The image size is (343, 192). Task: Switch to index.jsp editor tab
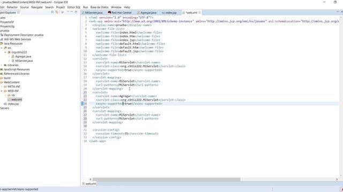(169, 13)
